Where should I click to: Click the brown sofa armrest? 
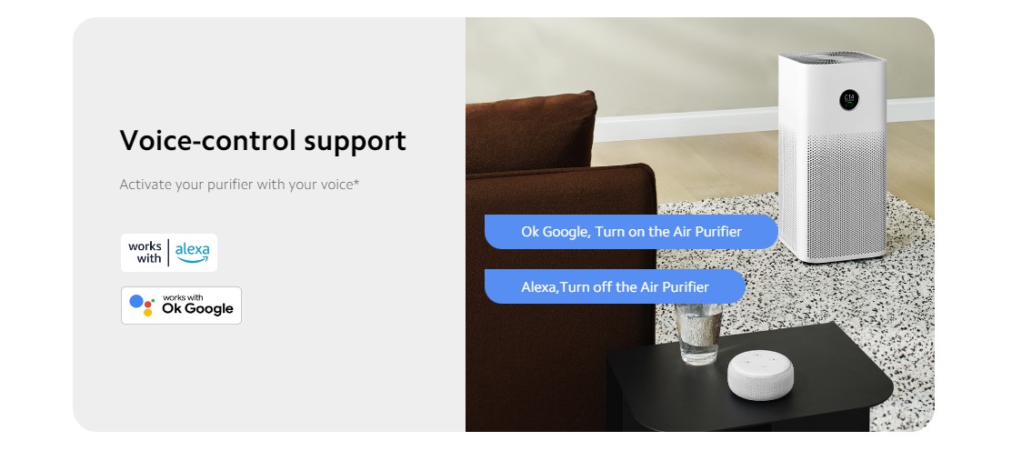(560, 297)
